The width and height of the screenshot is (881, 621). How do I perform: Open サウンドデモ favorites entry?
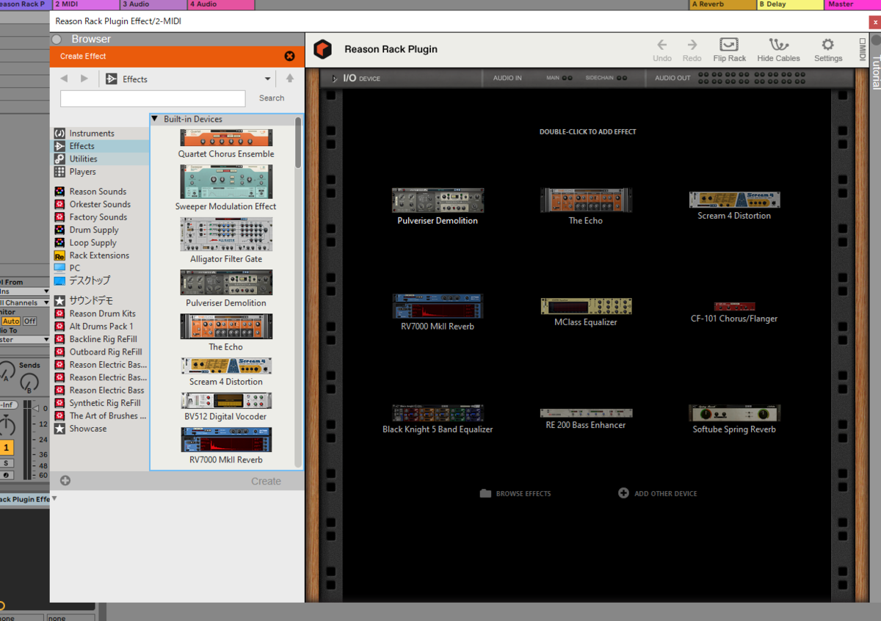[x=91, y=300]
